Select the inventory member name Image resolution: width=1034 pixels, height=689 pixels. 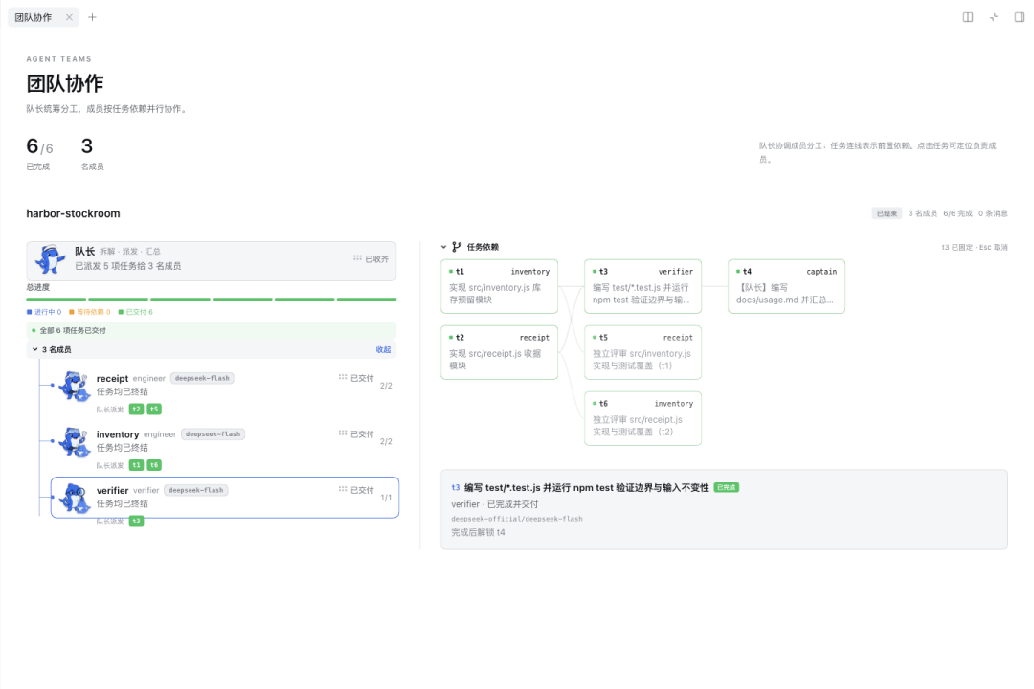pyautogui.click(x=118, y=434)
